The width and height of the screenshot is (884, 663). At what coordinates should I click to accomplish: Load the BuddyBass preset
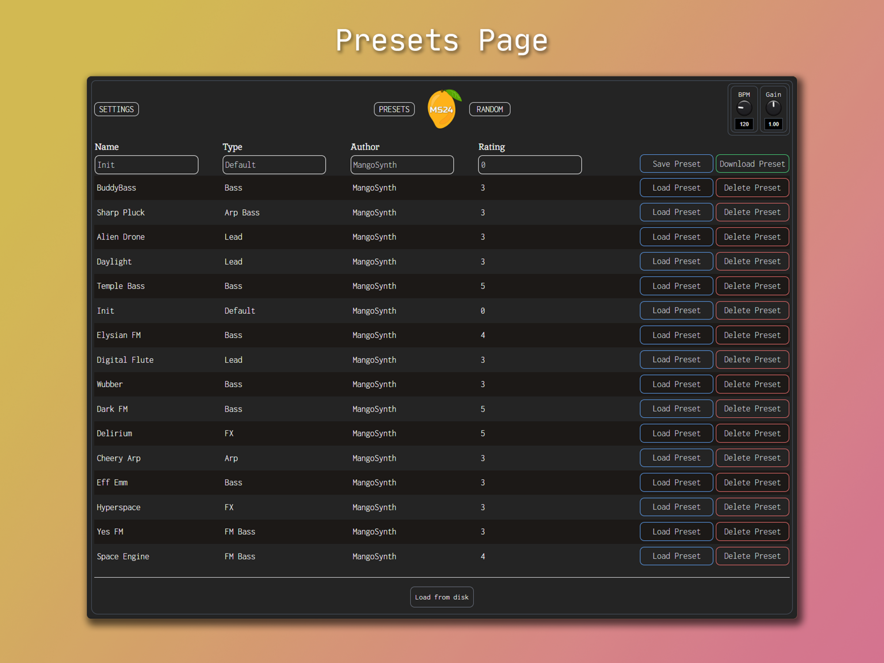tap(676, 188)
